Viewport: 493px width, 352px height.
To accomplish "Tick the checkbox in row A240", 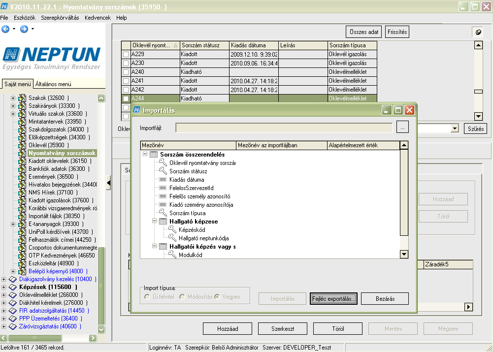I will [126, 72].
